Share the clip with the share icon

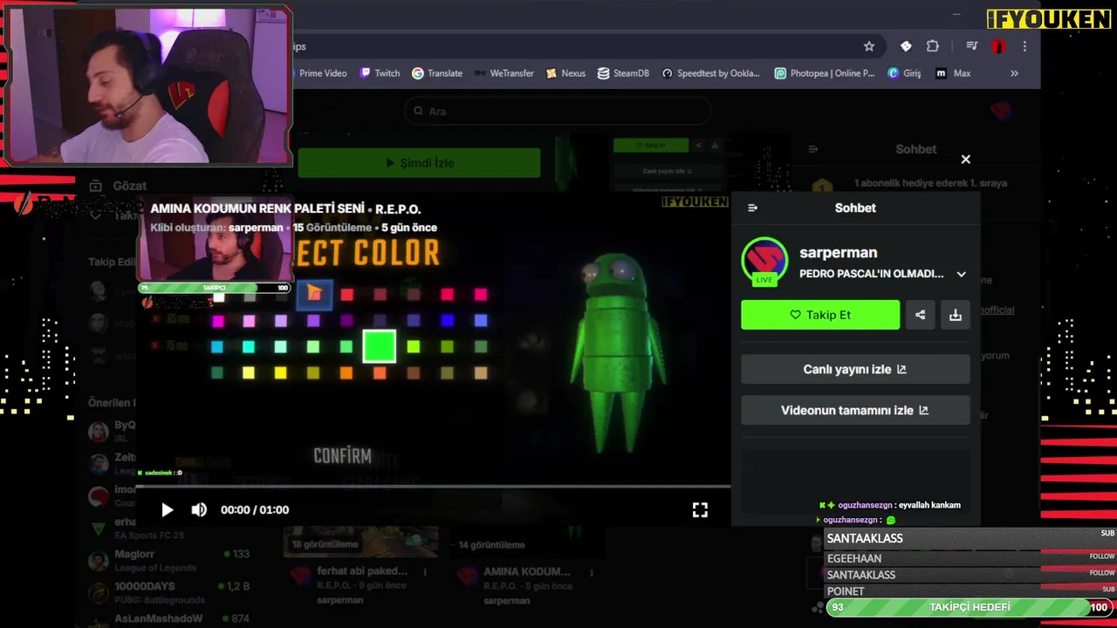[x=920, y=315]
